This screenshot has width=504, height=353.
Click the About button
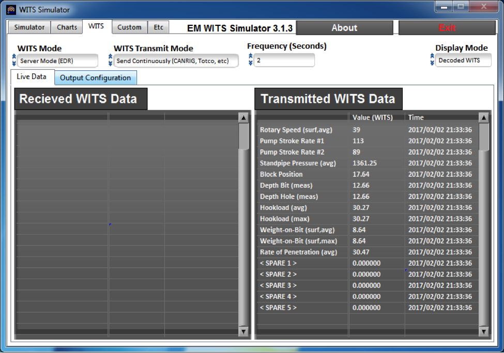click(344, 27)
